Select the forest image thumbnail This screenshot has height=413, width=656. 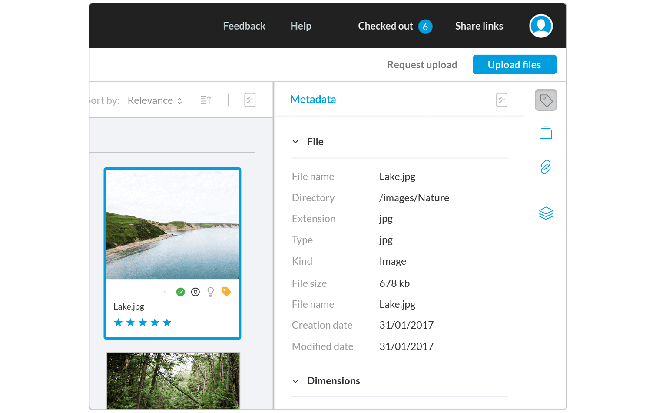[x=173, y=380]
